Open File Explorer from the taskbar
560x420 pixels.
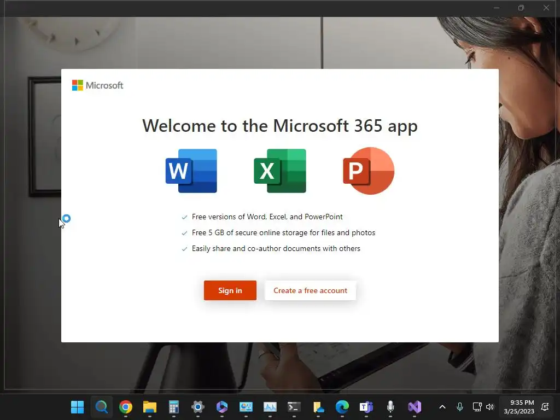coord(150,407)
